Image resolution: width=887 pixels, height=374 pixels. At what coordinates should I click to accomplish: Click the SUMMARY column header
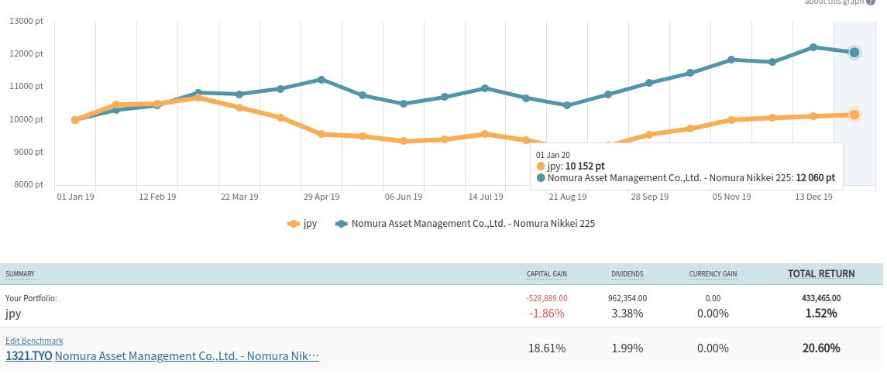tap(20, 274)
